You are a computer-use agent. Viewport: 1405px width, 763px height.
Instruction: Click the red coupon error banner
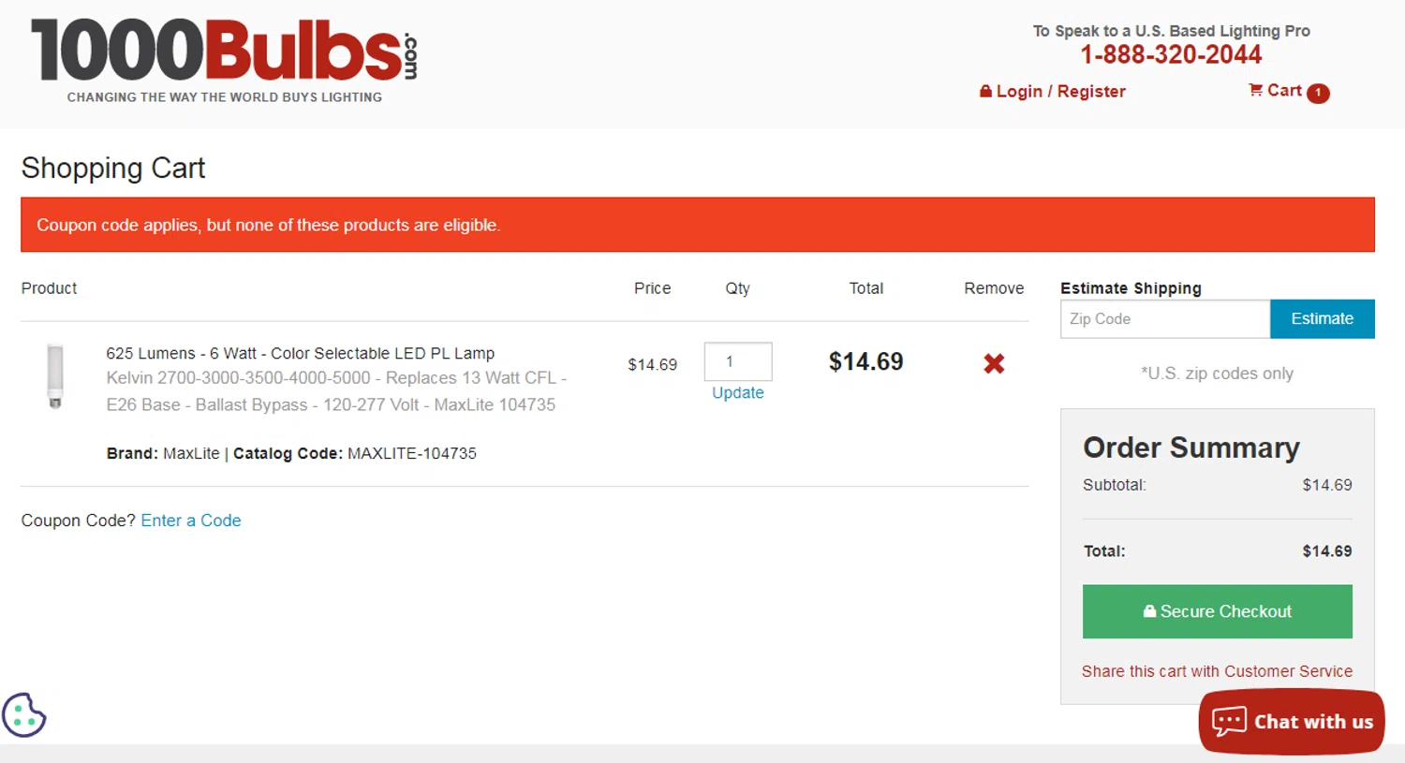(x=697, y=225)
